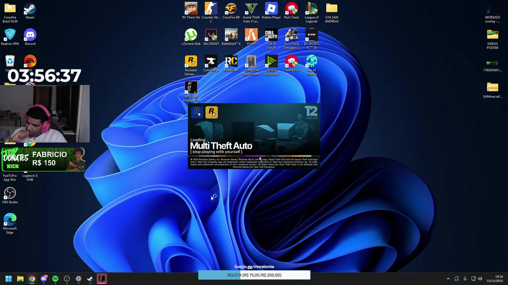Expand hidden system tray icons
The width and height of the screenshot is (508, 285).
448,279
